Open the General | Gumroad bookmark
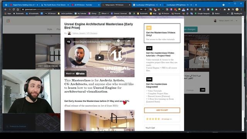247x139 pixels. click(119, 14)
